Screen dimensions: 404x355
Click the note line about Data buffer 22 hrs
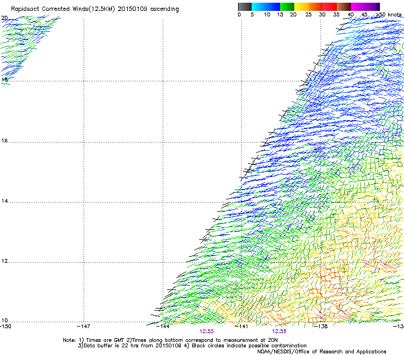coord(192,346)
